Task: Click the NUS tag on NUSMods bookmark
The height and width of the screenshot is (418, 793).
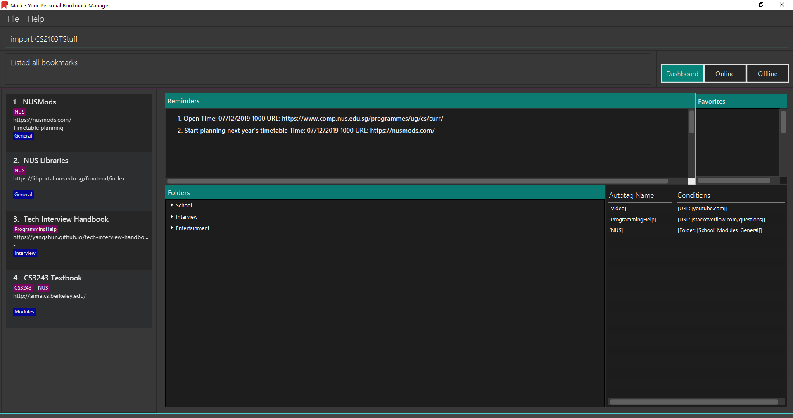Action: (19, 112)
